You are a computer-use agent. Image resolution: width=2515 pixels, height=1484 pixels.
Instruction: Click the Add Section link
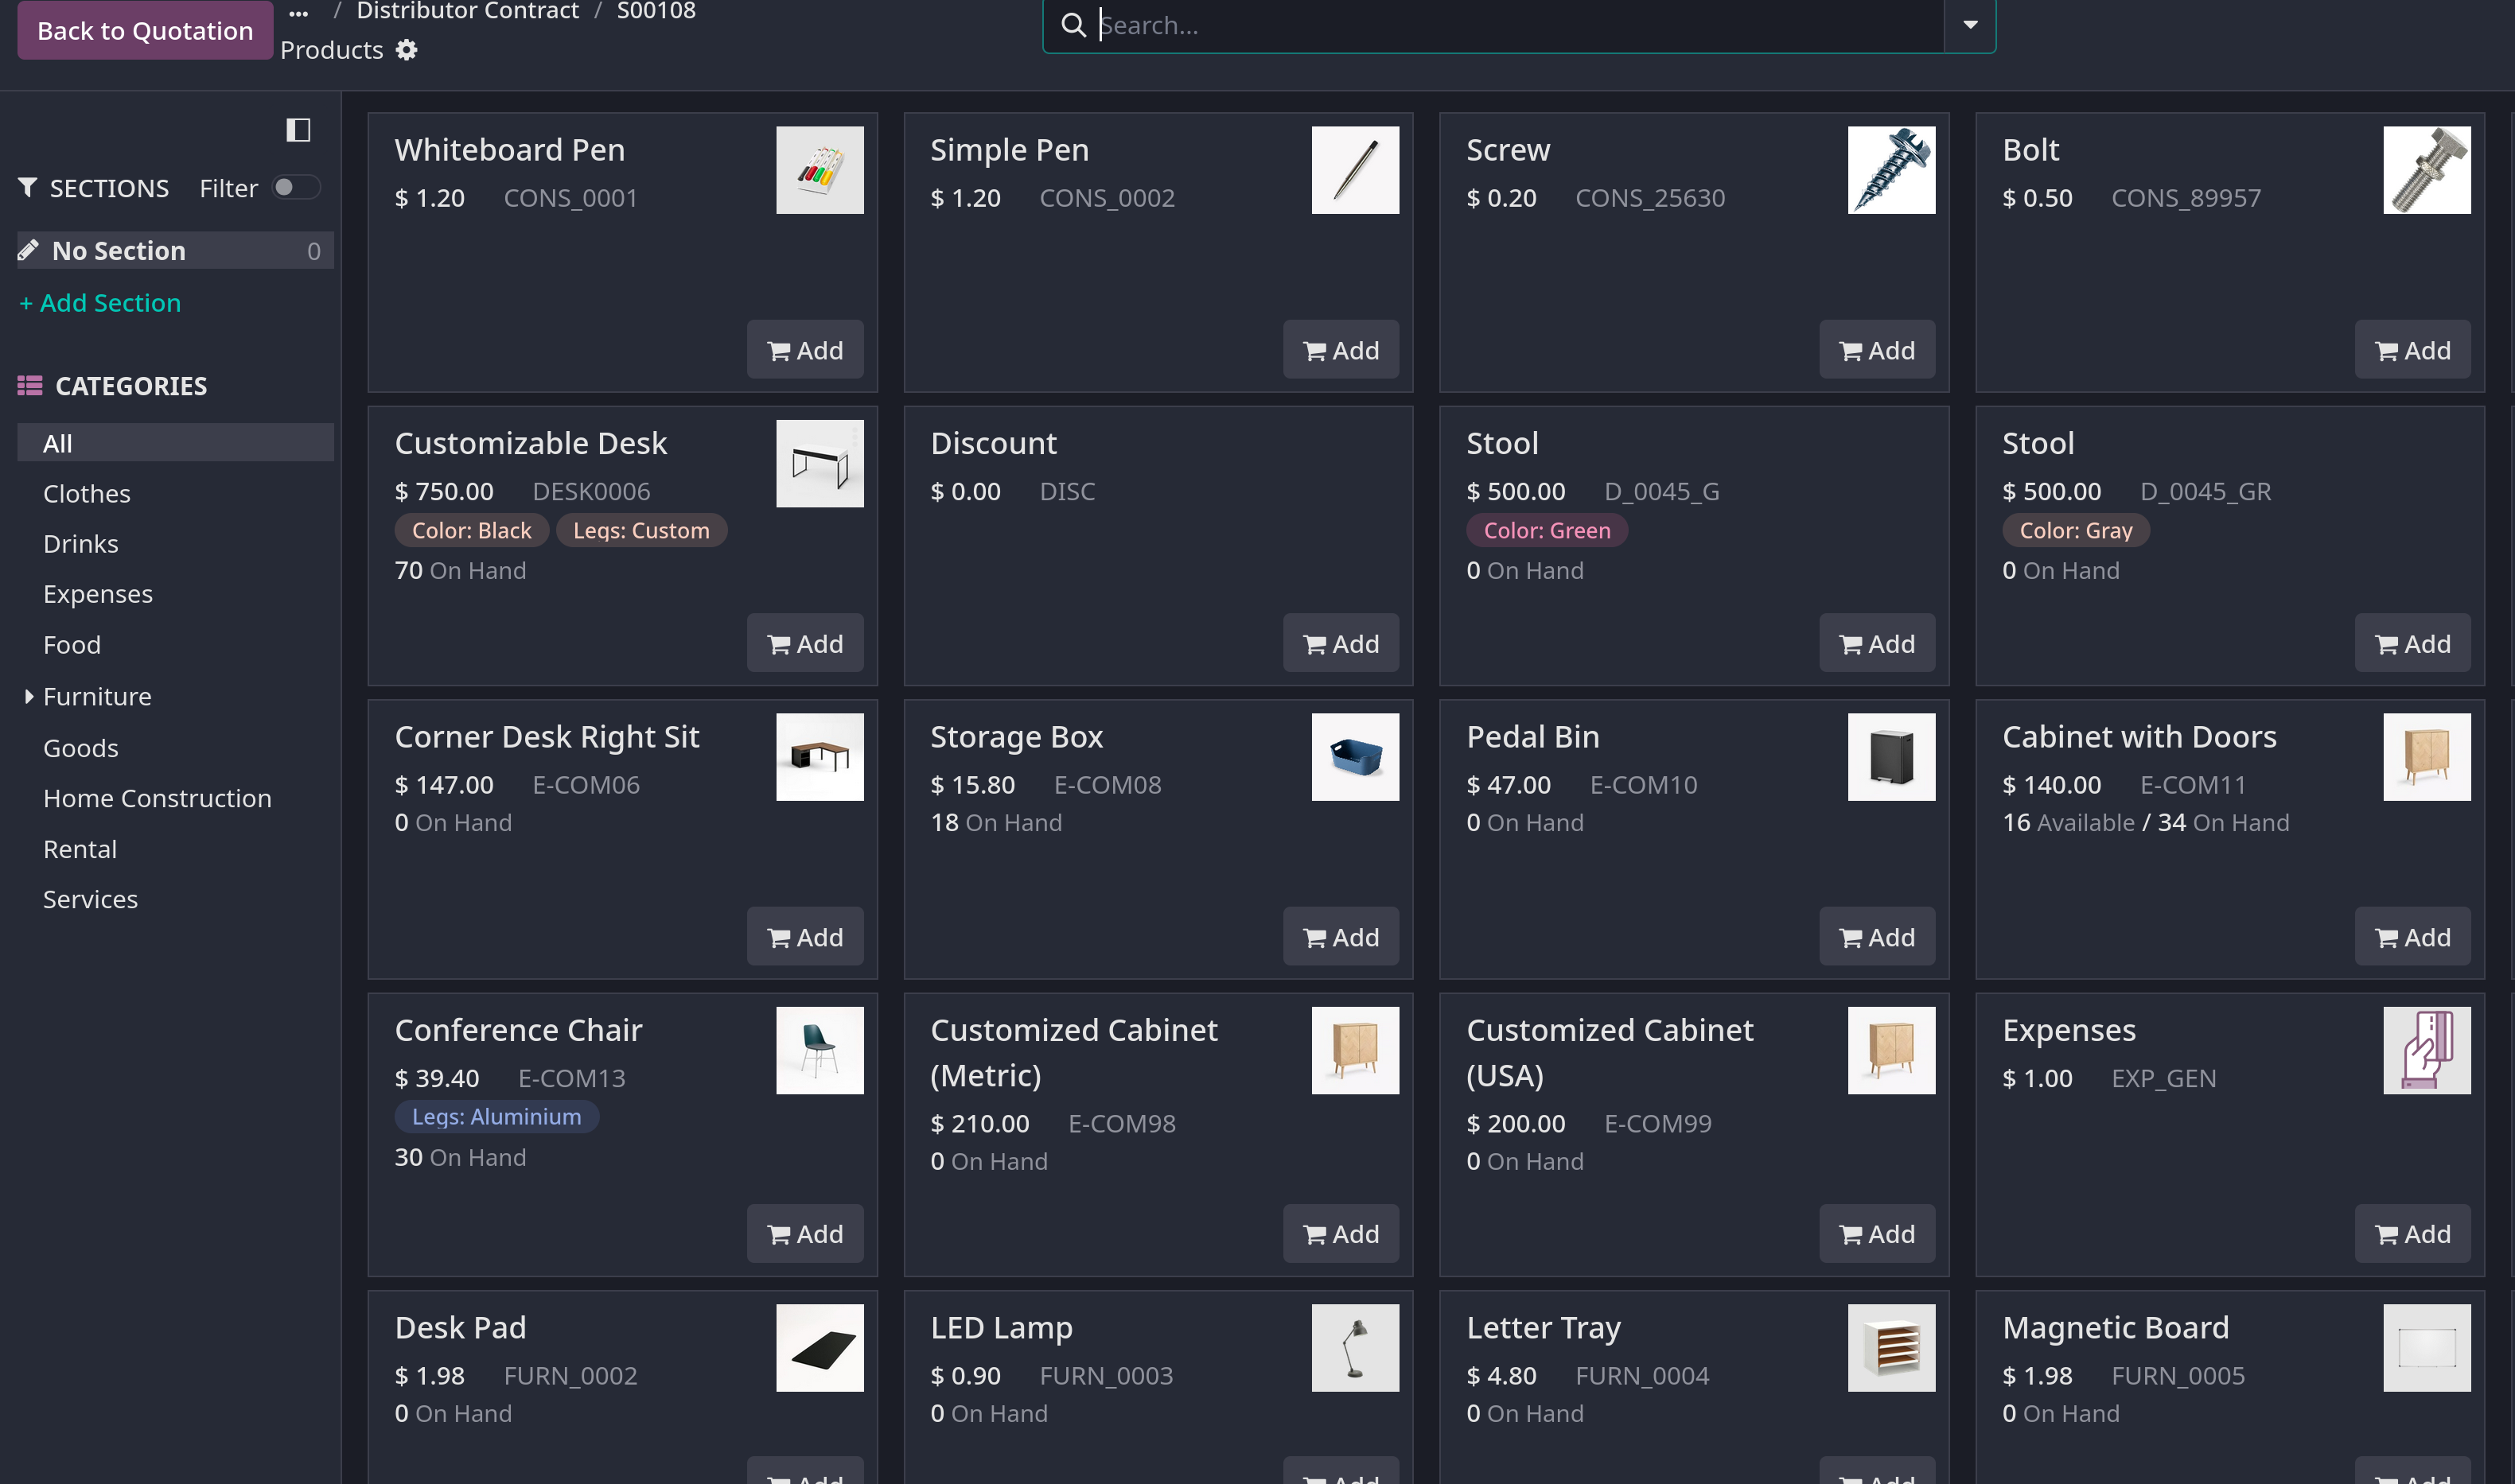click(100, 302)
